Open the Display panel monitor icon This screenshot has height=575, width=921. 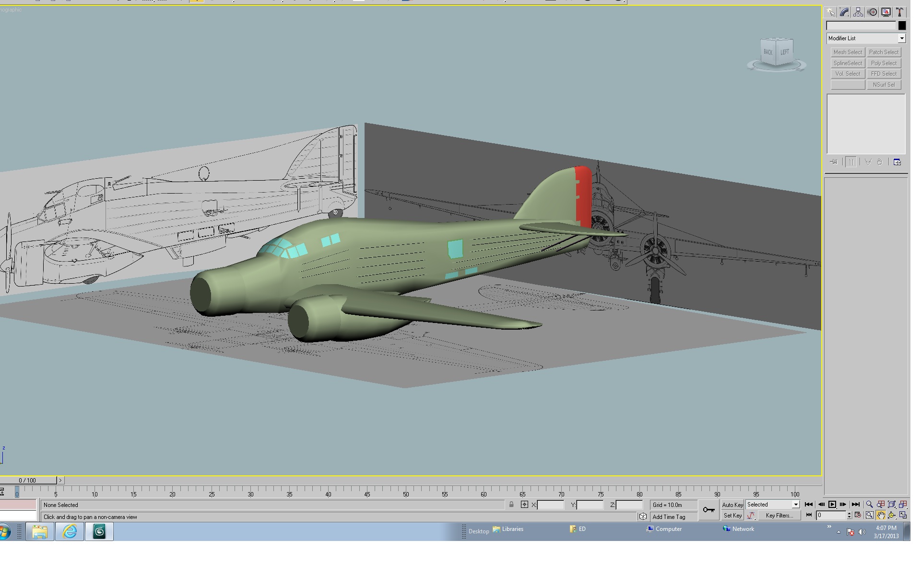[x=886, y=12]
